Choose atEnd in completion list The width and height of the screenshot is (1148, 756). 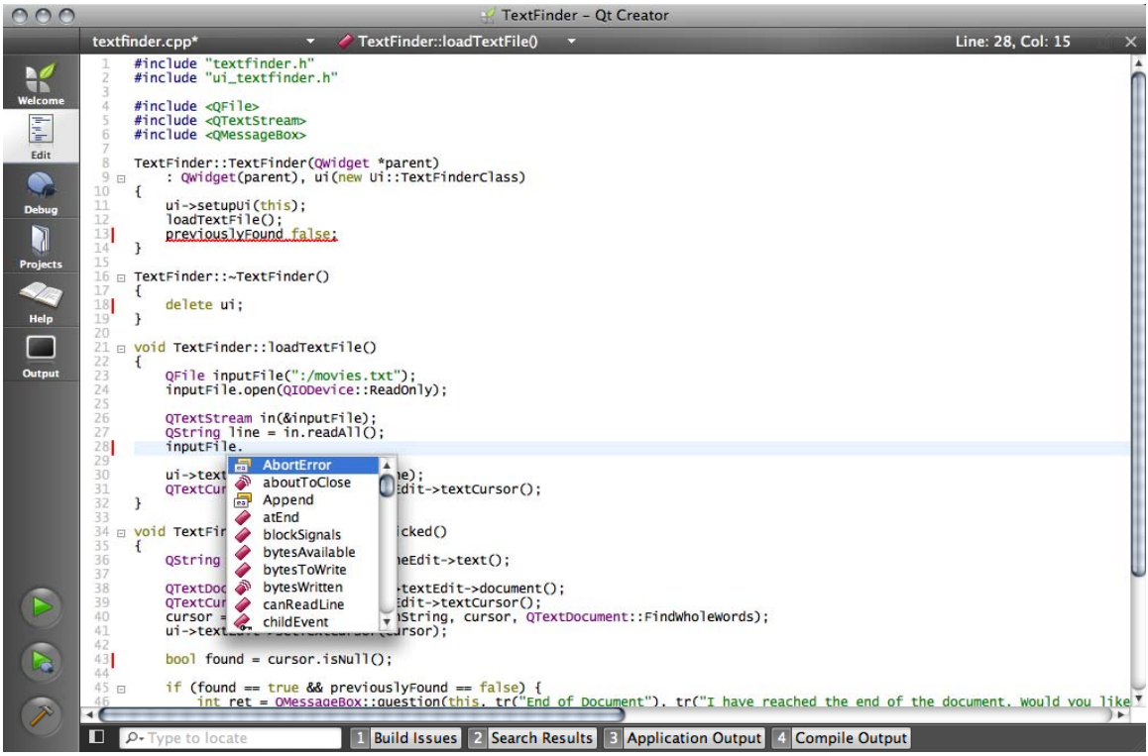pos(303,517)
